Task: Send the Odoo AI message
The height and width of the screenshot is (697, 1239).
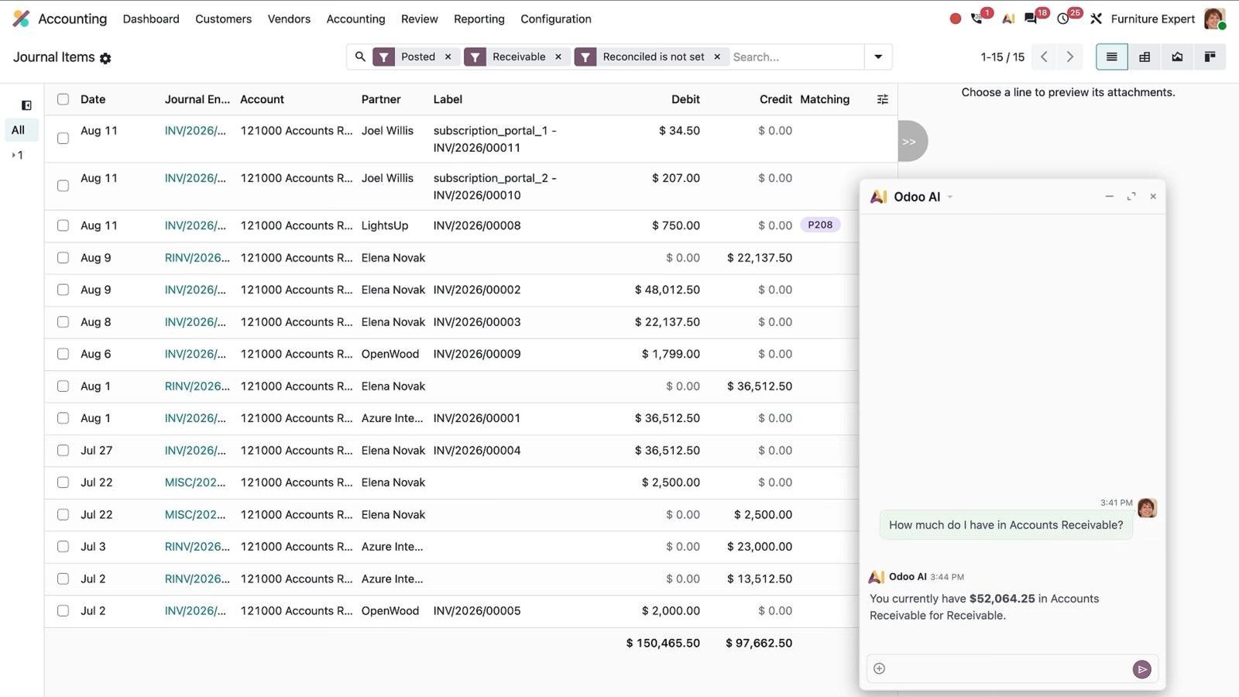Action: [x=1141, y=669]
